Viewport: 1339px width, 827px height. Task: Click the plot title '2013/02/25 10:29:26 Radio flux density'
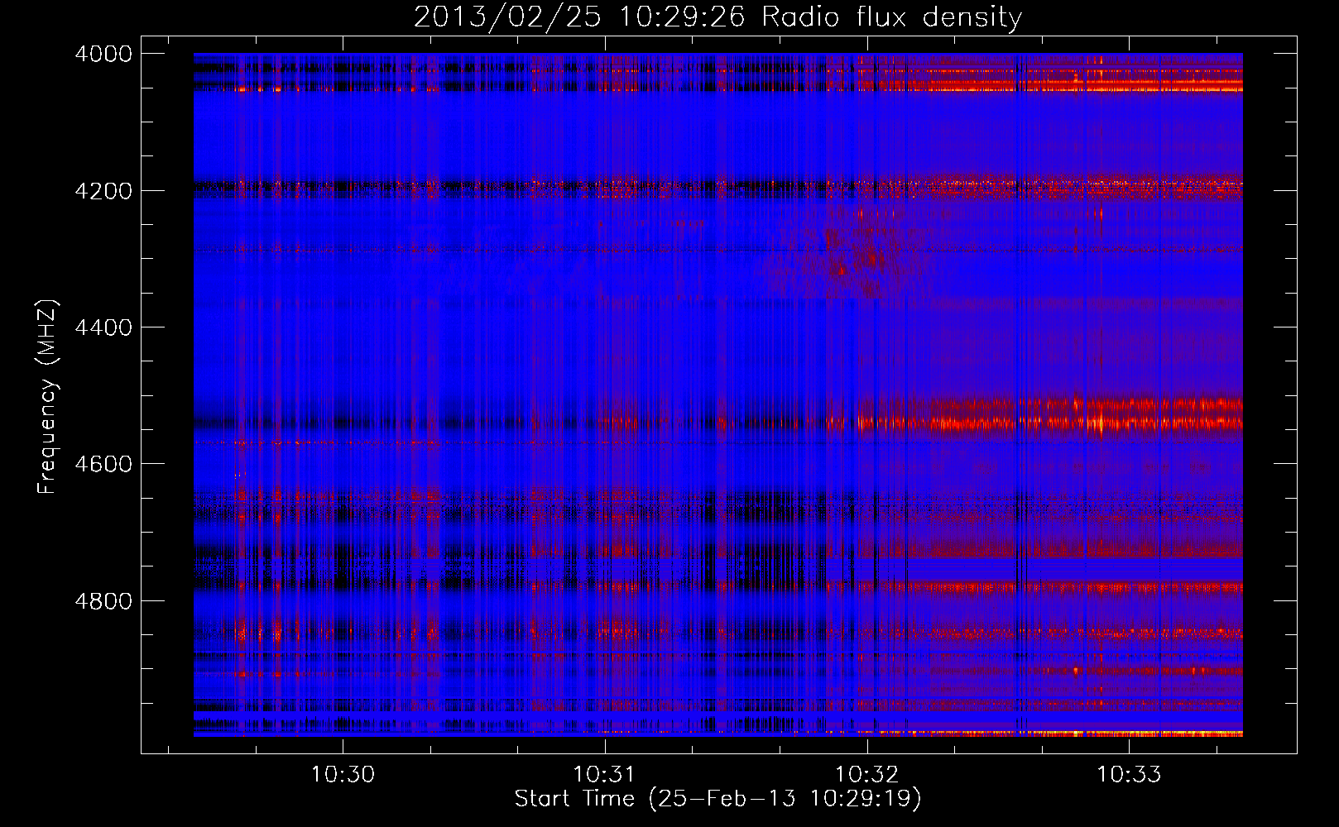click(x=717, y=17)
